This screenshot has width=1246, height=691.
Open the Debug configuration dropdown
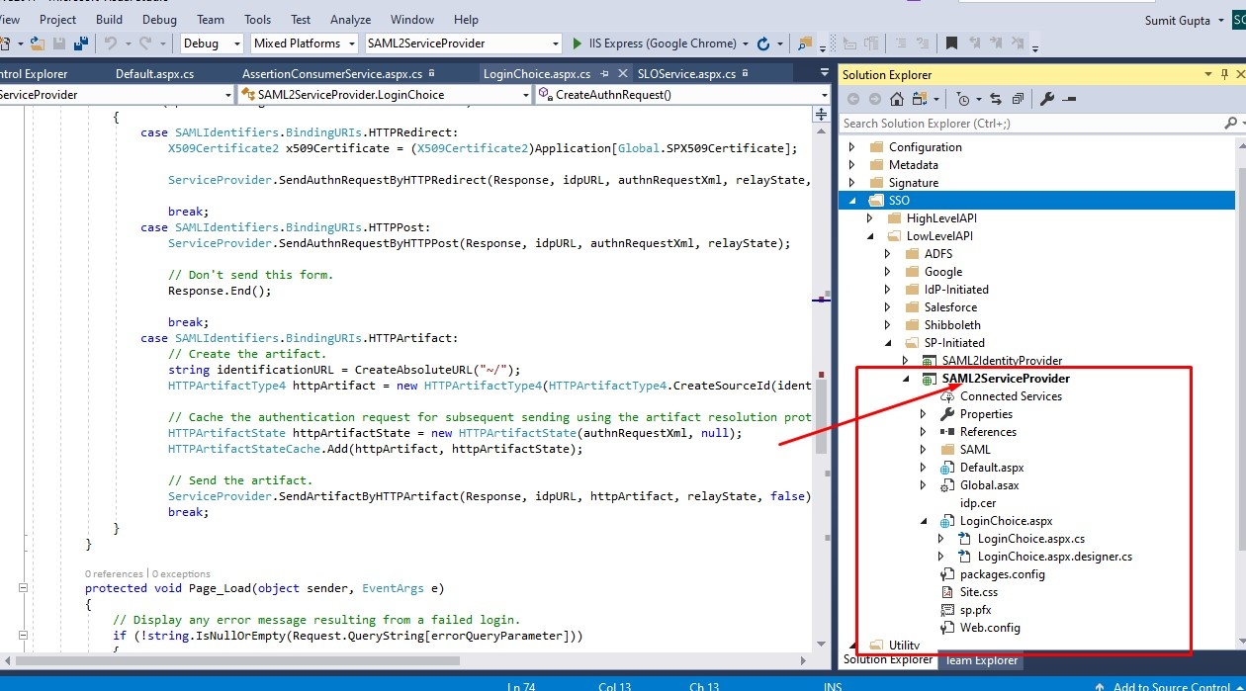point(237,43)
